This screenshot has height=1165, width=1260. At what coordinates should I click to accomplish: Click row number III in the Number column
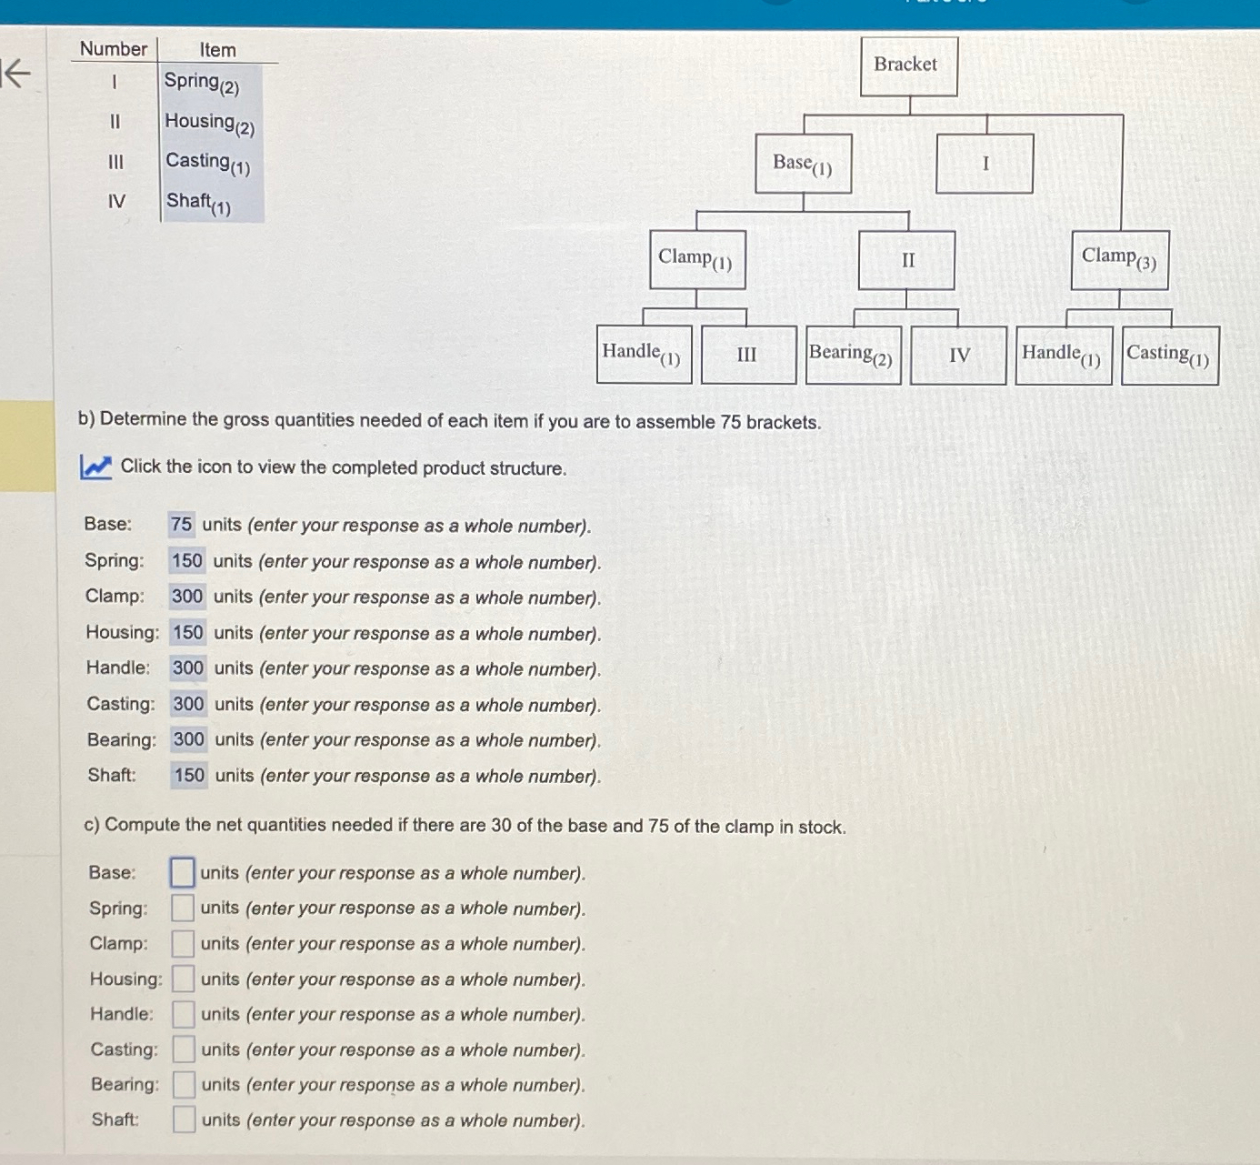(x=115, y=162)
